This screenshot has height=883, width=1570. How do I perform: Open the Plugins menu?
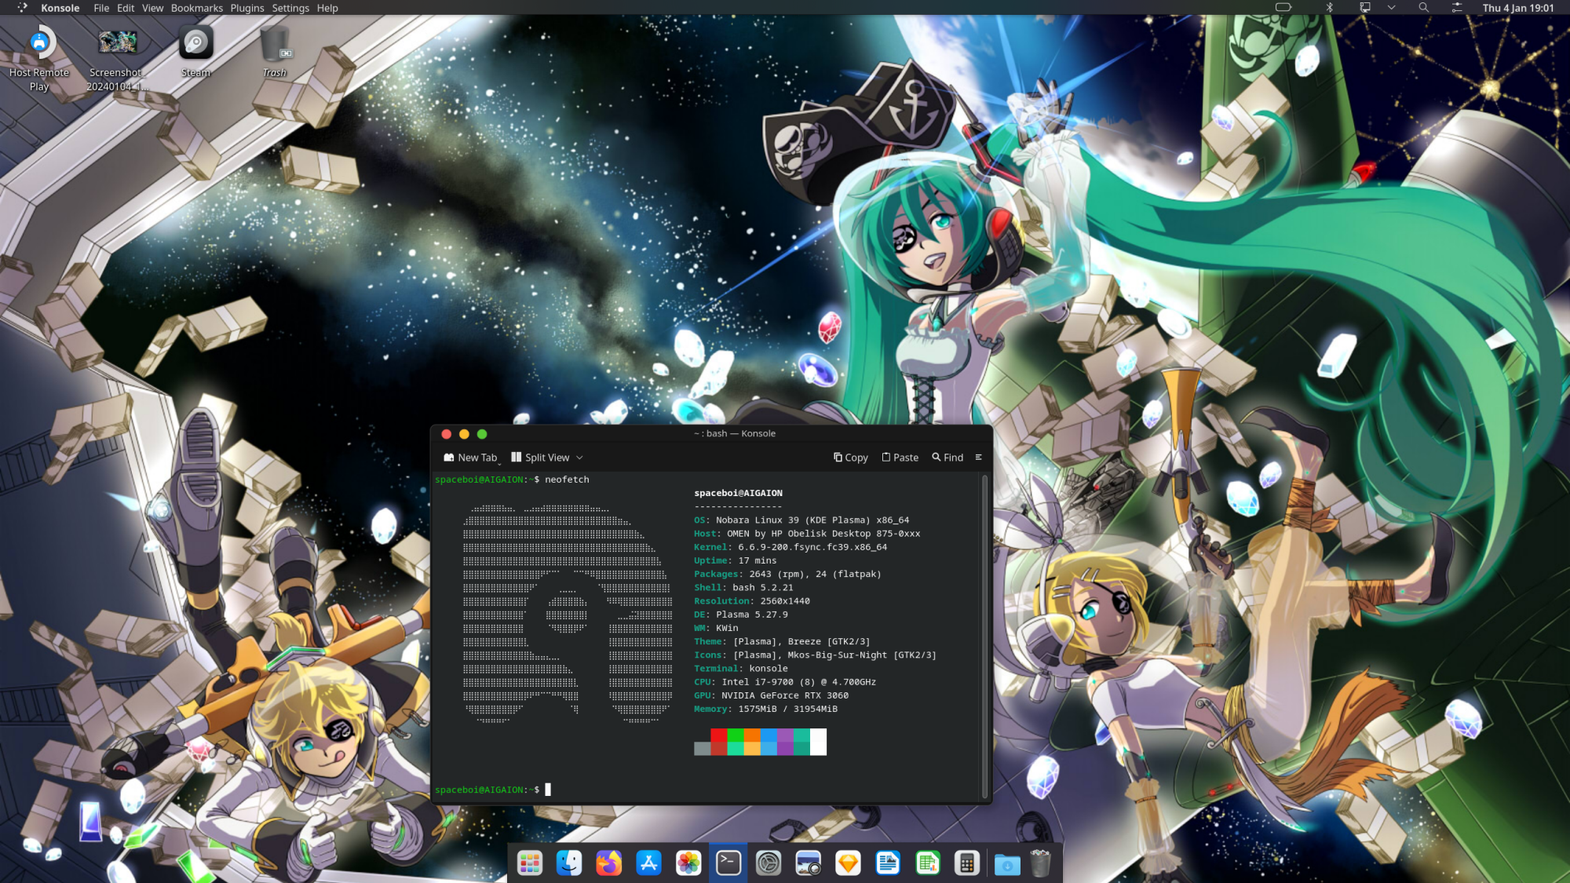(x=247, y=8)
